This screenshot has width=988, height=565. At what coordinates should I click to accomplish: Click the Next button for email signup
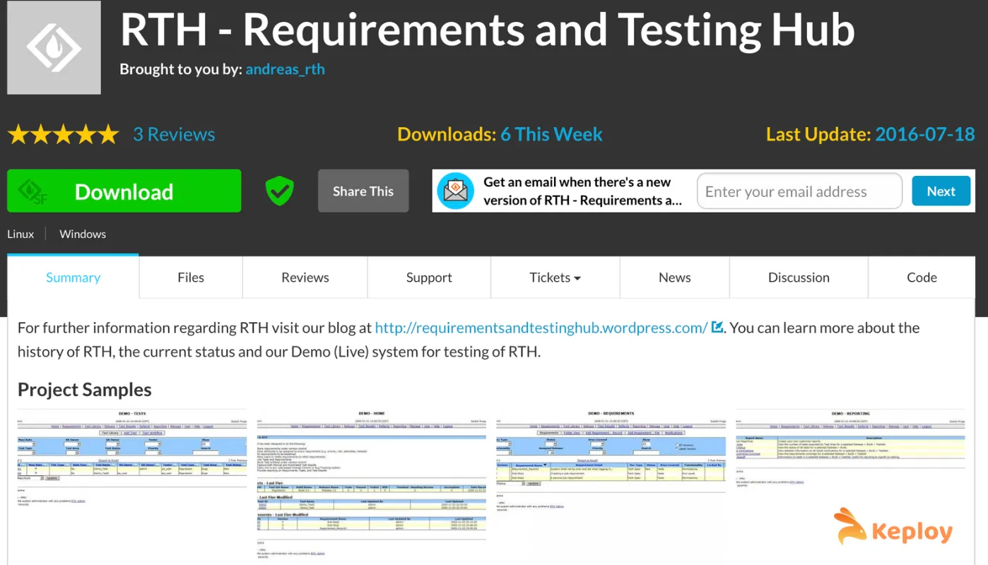(941, 191)
